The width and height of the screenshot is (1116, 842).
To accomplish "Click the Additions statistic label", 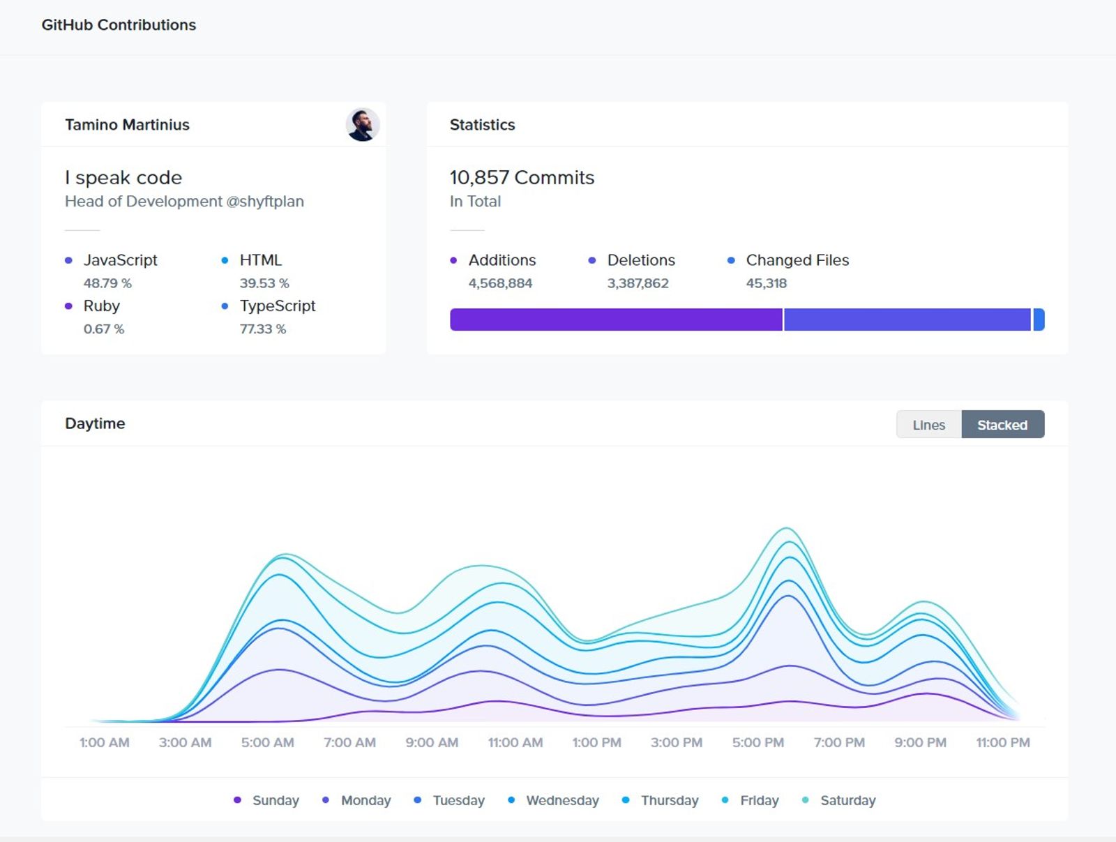I will pyautogui.click(x=502, y=260).
